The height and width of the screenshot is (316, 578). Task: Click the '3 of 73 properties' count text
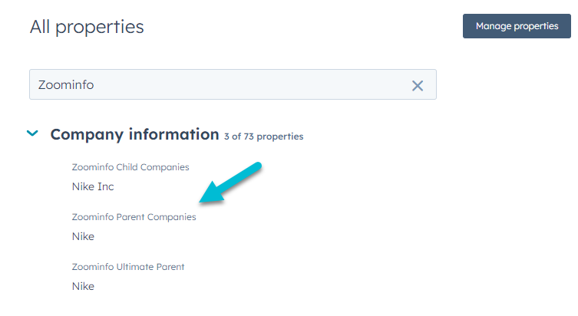[x=263, y=137]
